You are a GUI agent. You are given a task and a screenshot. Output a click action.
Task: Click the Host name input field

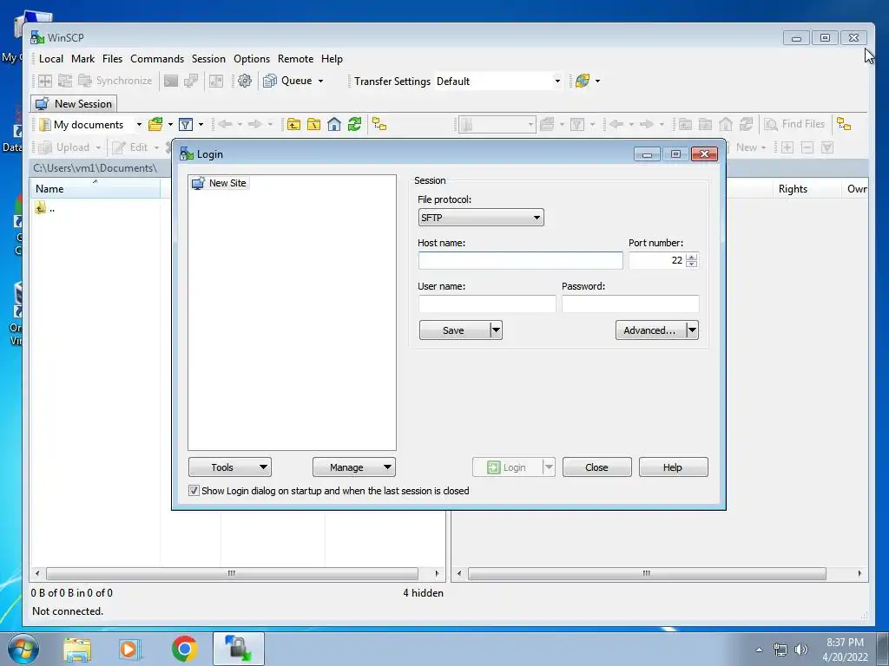coord(521,260)
